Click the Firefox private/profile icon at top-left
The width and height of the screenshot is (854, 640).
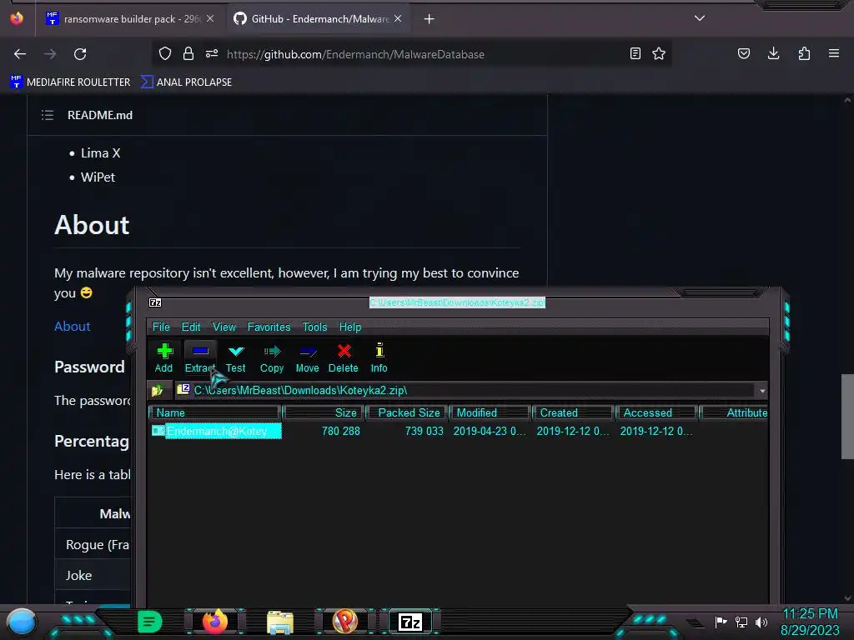point(17,18)
